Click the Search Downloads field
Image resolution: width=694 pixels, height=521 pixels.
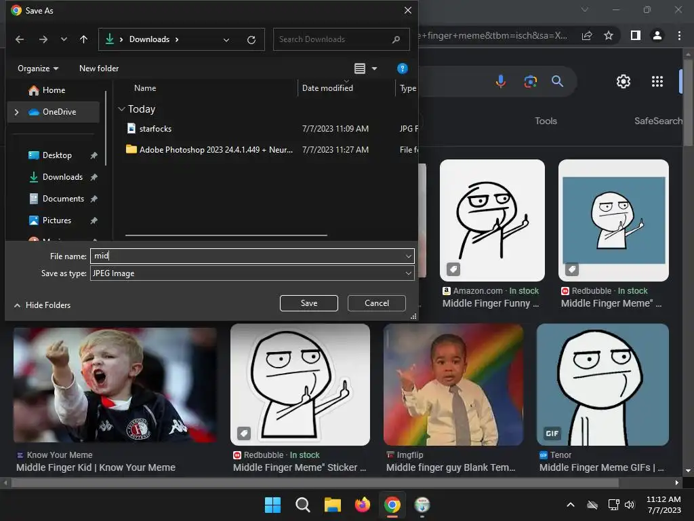341,39
